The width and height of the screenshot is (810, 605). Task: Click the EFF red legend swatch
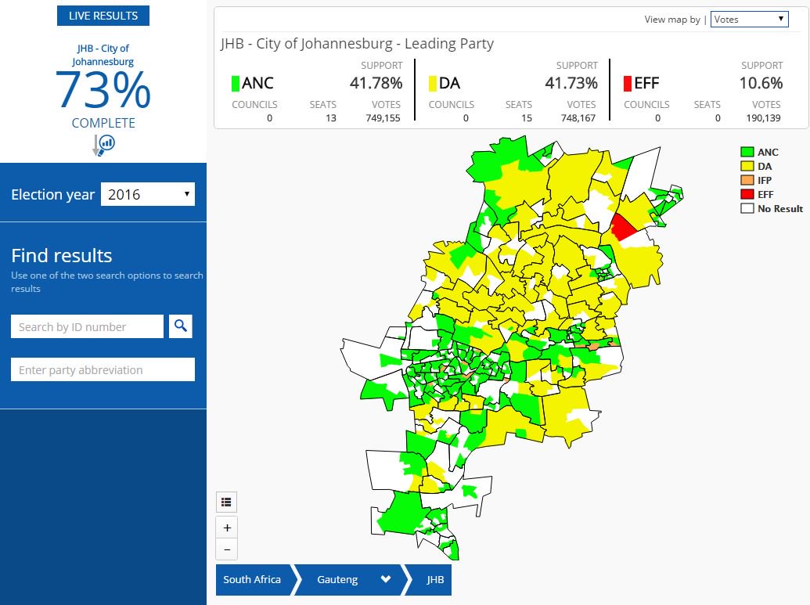[747, 194]
